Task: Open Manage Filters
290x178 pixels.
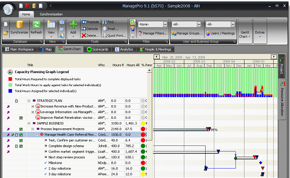Action: (153, 33)
